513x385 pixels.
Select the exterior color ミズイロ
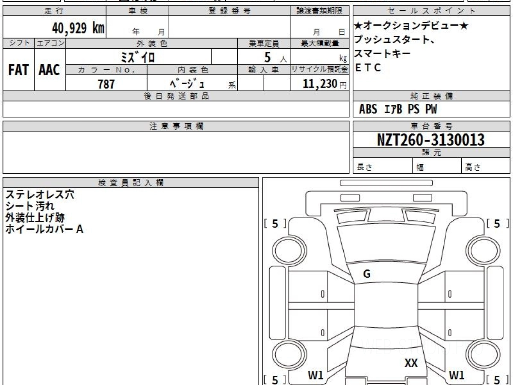coord(138,57)
